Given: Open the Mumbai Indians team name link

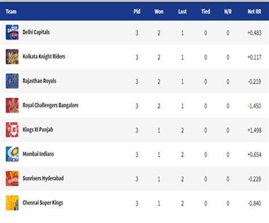Looking at the screenshot, I should click(38, 154).
